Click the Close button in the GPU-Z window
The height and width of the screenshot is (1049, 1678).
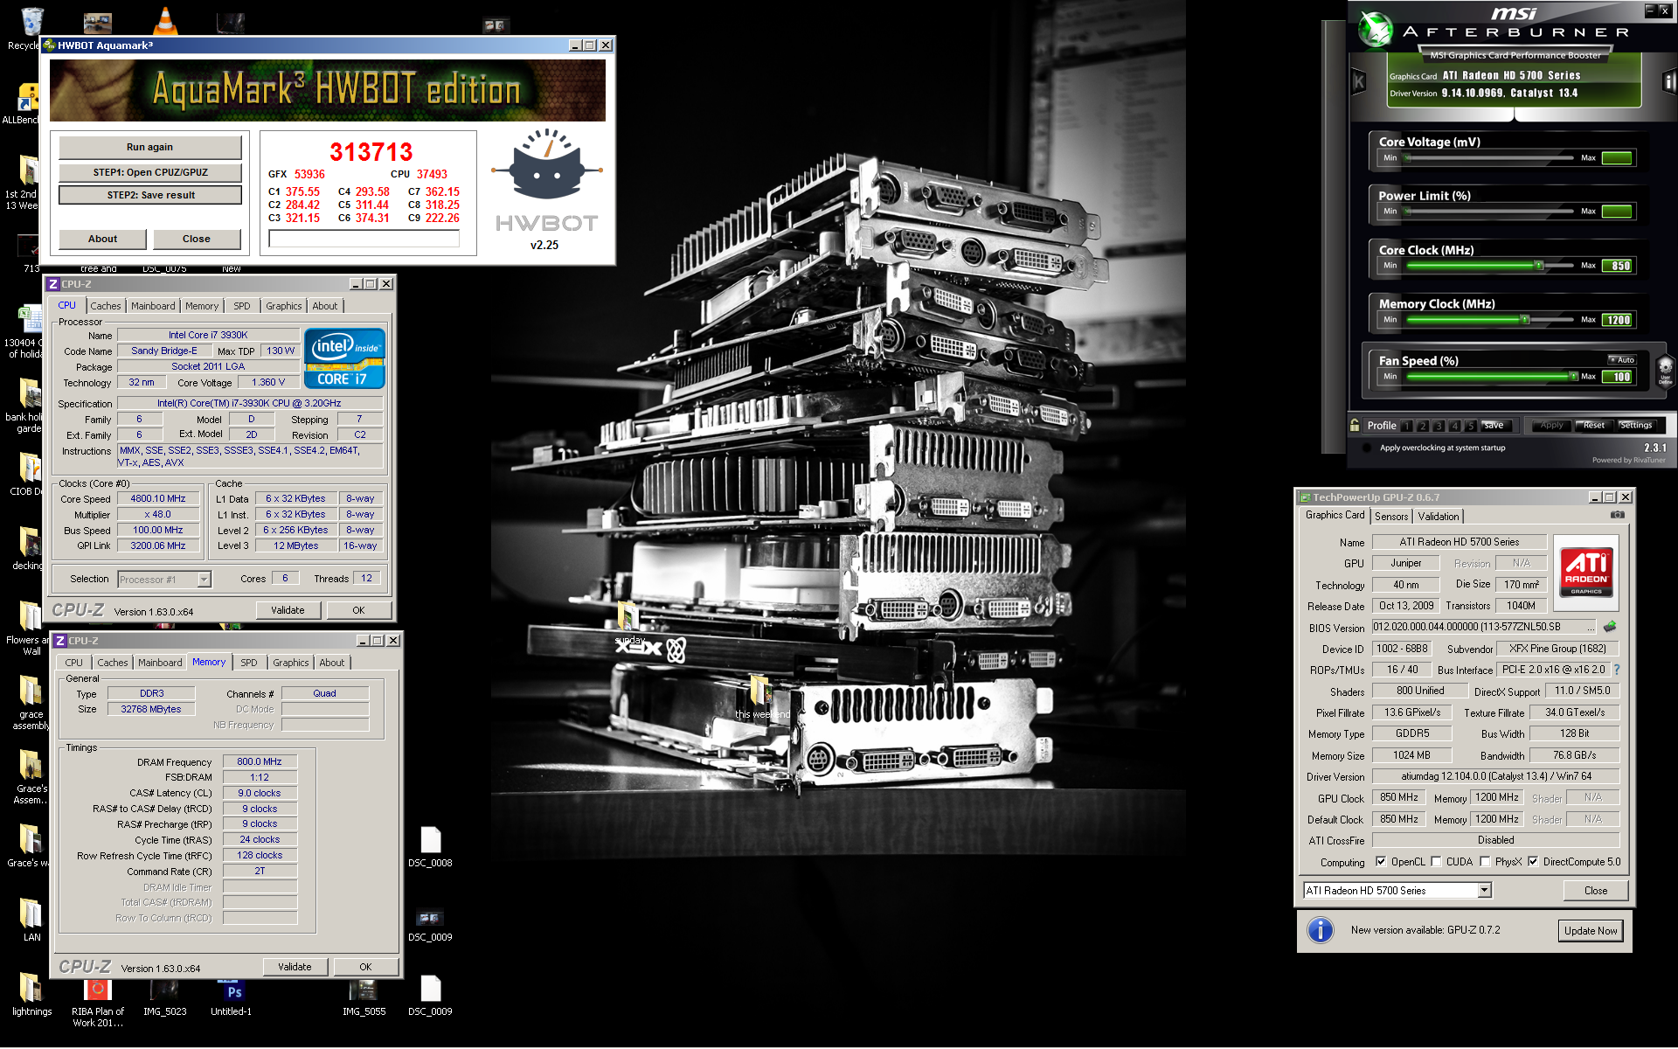coord(1595,891)
